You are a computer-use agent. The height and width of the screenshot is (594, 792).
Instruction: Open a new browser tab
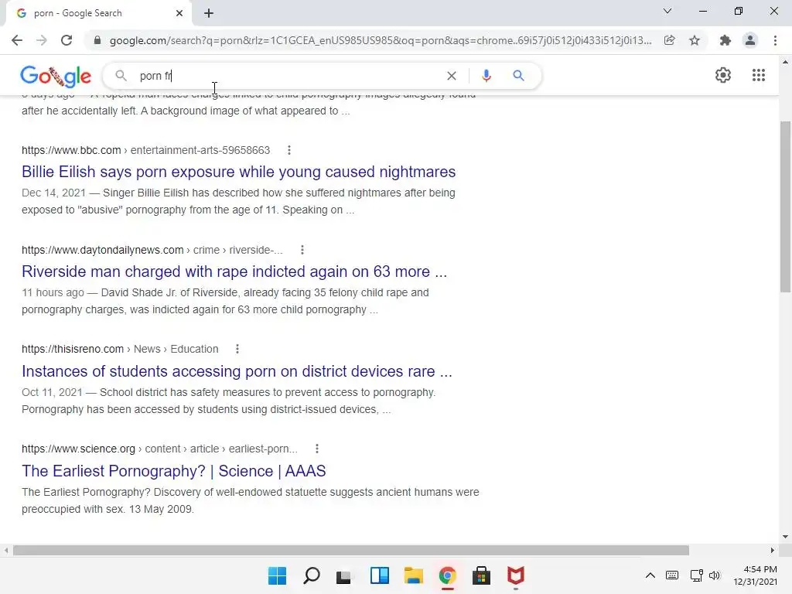(209, 13)
